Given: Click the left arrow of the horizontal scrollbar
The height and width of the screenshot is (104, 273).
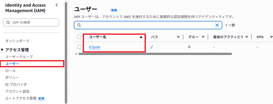Looking at the screenshot, I should pos(76,54).
